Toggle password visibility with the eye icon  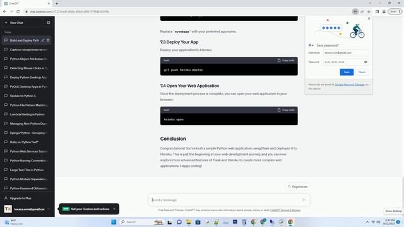click(365, 62)
